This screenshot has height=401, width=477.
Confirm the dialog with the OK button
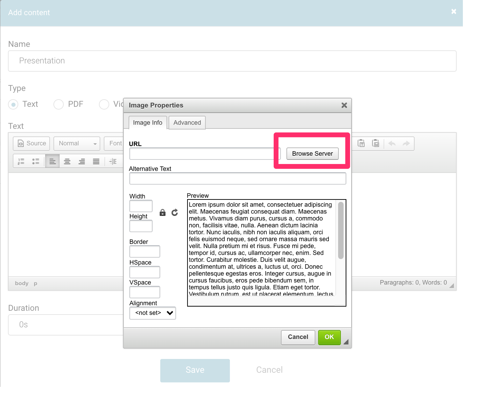pos(329,337)
